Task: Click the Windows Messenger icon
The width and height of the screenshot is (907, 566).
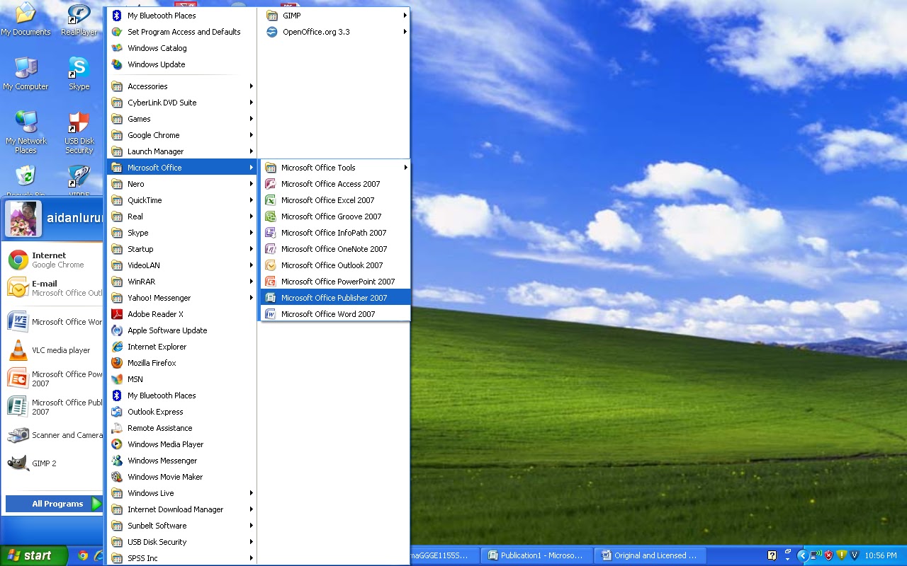Action: click(x=117, y=461)
